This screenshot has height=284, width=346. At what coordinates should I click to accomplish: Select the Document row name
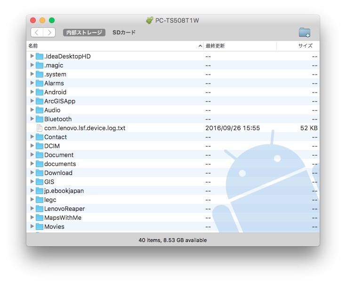point(59,155)
